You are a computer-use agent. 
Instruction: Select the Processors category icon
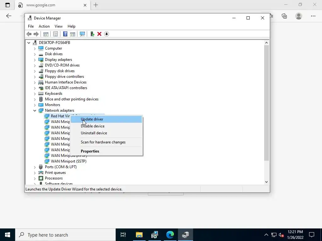coord(41,178)
